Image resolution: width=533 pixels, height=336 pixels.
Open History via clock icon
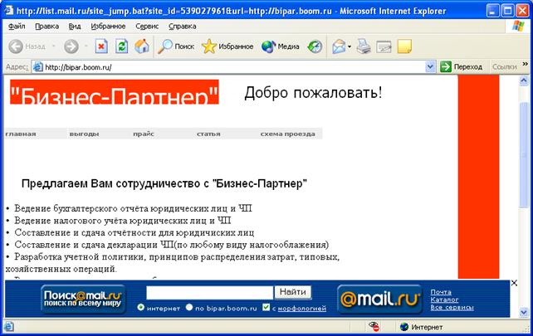click(x=315, y=46)
